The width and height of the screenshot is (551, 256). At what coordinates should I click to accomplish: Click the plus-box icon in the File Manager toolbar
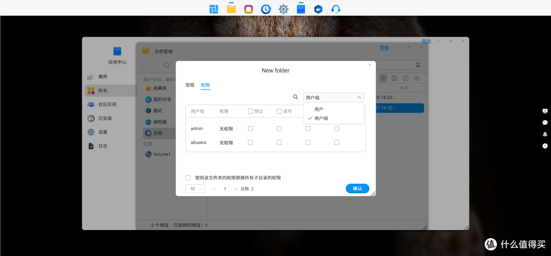[406, 78]
